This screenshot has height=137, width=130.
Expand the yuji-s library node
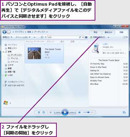click(3, 85)
